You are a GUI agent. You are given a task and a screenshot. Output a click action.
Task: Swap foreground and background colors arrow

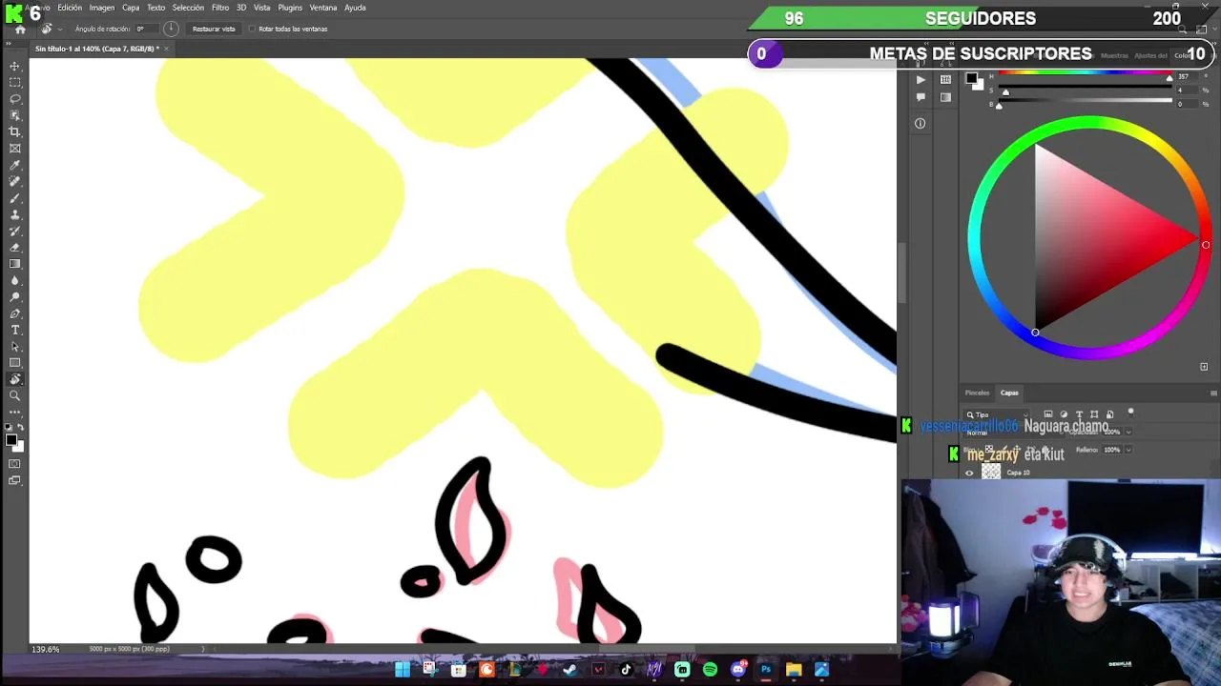[21, 428]
